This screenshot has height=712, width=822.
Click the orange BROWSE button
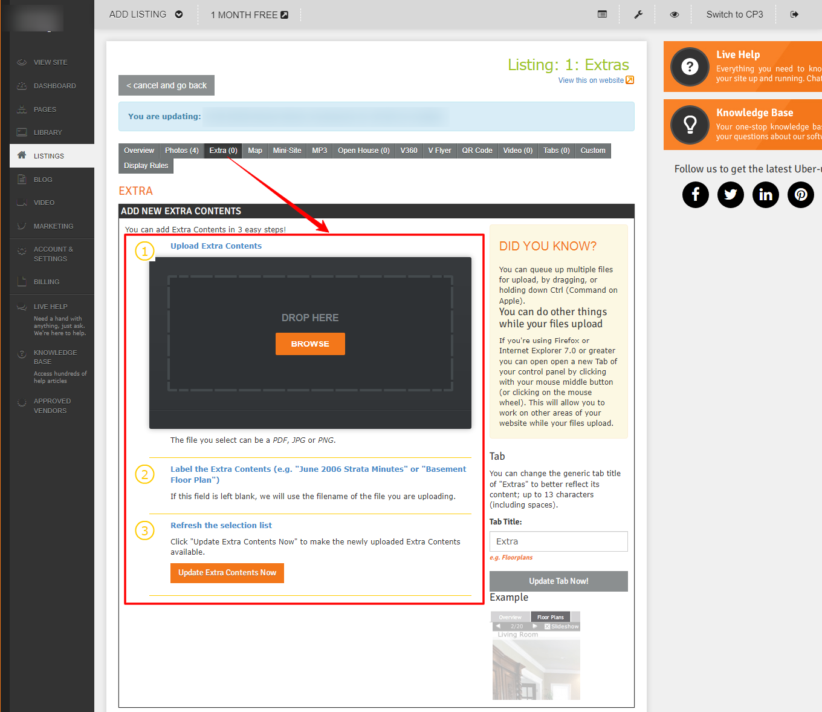pyautogui.click(x=310, y=344)
